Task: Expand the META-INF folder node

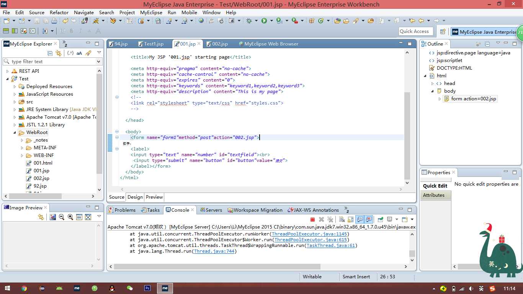Action: [x=22, y=148]
